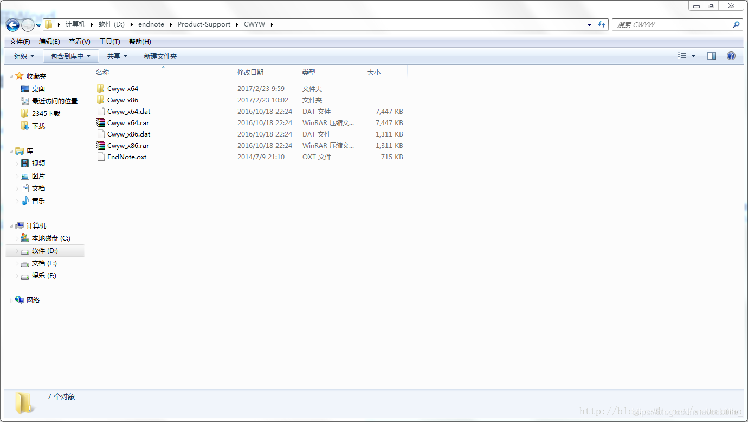Viewport: 748px width, 422px height.
Task: Click the 文档 library icon
Action: (25, 188)
